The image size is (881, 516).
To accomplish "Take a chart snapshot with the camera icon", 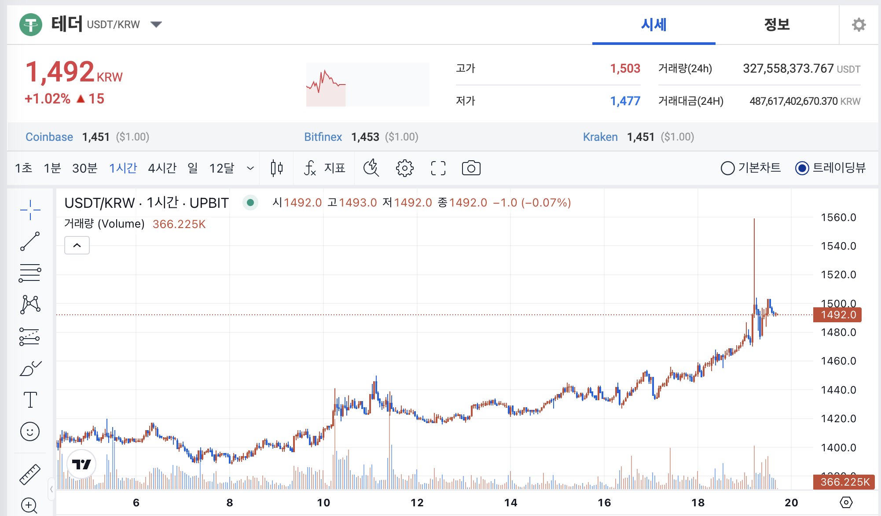I will (470, 168).
